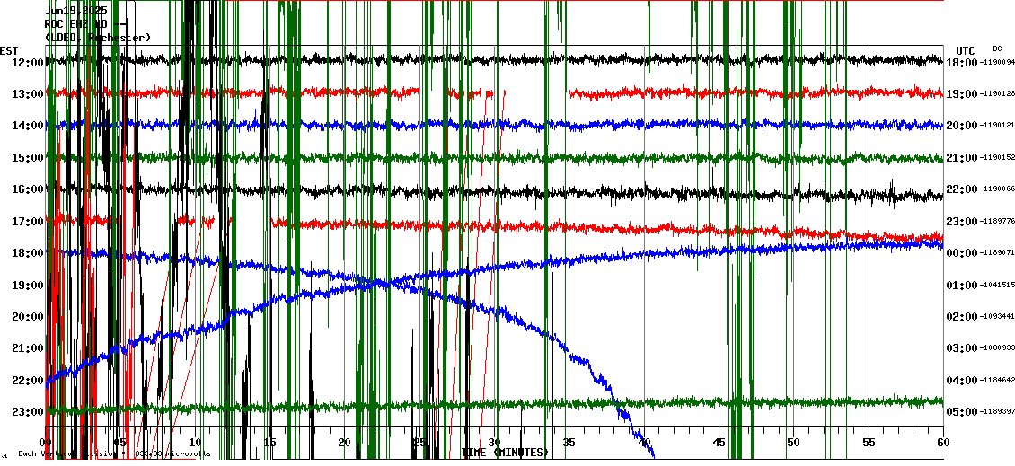Click the 55 minute axis tick label
The image size is (1015, 466).
pyautogui.click(x=868, y=443)
